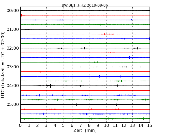
Task: Click the black spike near minute 13.5 on 02:00 trace
Action: click(x=137, y=48)
